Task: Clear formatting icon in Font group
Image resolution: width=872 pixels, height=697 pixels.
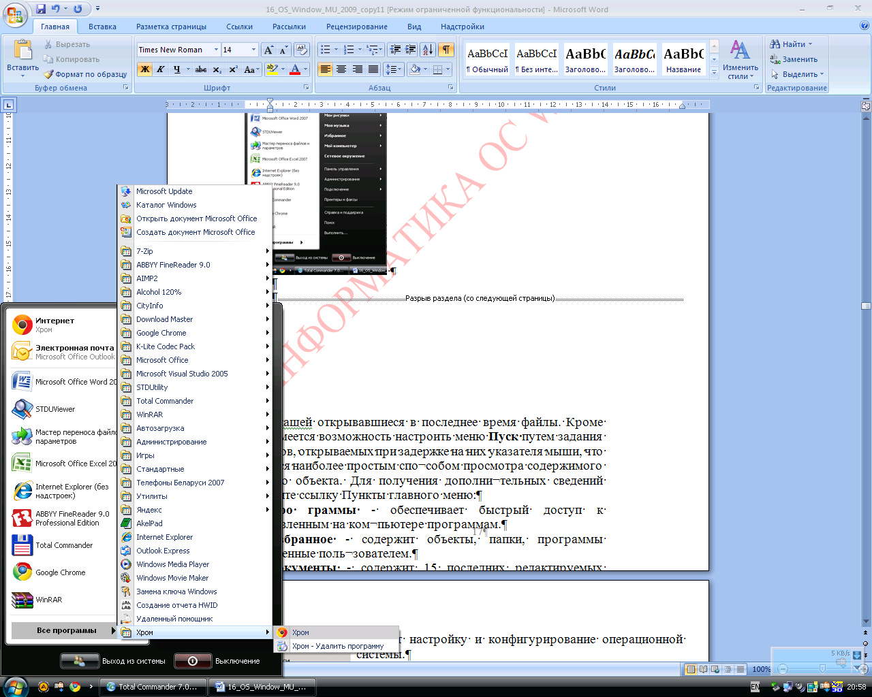Action: 302,50
